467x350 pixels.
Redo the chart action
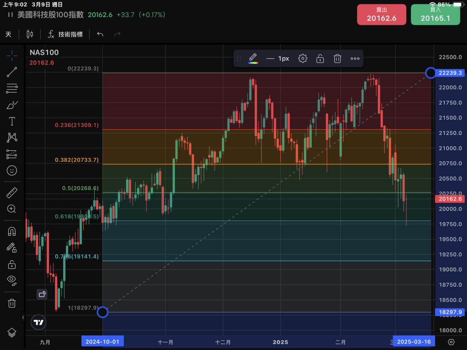(x=117, y=34)
